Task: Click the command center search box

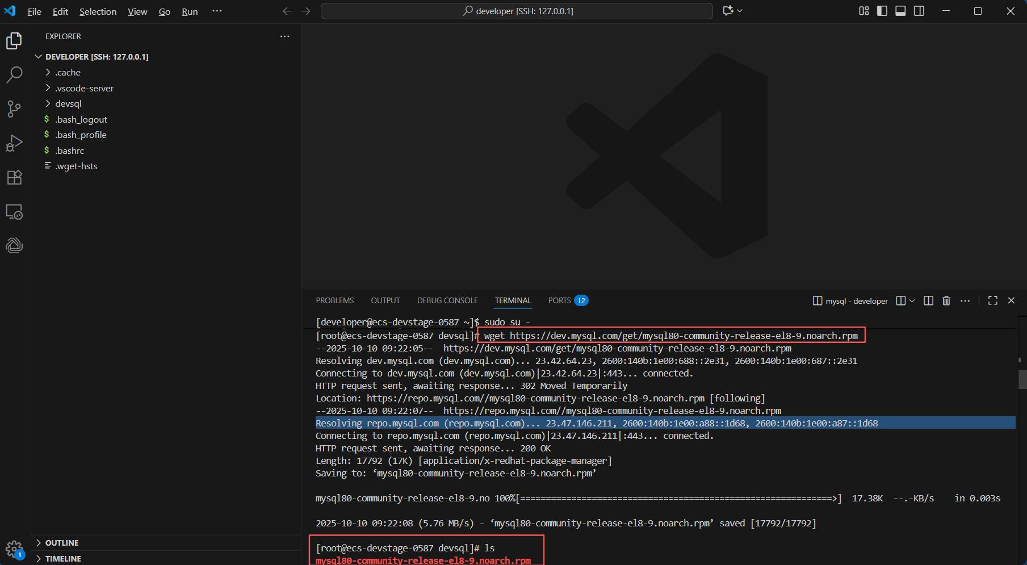Action: [517, 11]
